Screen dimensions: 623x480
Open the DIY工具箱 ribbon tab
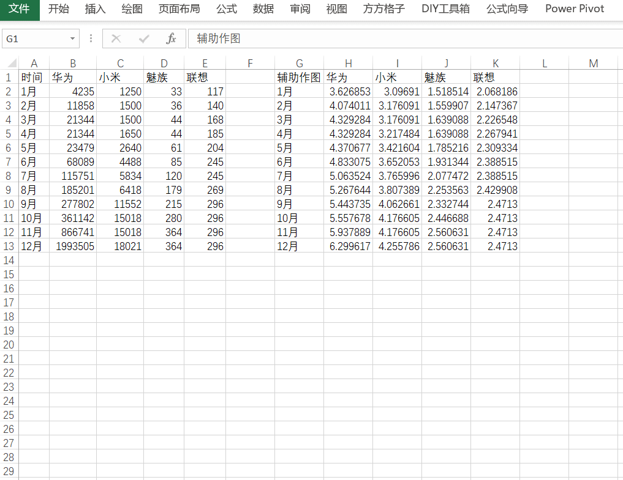[445, 9]
